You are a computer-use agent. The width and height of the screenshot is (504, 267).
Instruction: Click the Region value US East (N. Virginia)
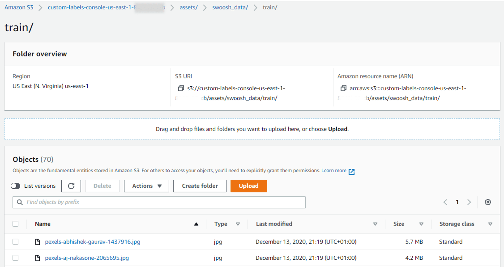[x=50, y=86]
